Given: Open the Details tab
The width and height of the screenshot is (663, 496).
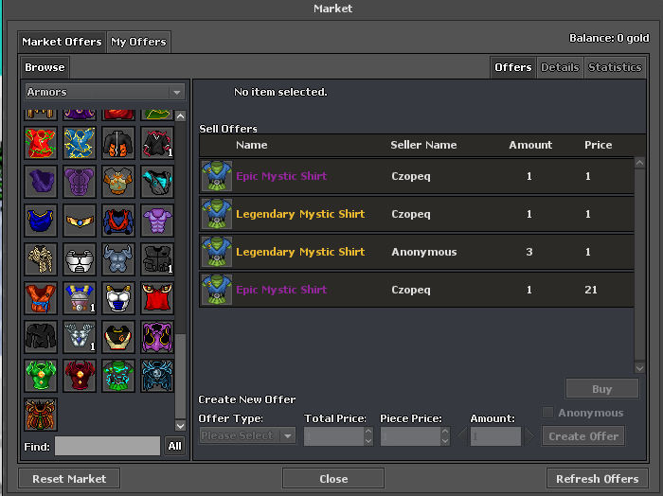Looking at the screenshot, I should 559,67.
